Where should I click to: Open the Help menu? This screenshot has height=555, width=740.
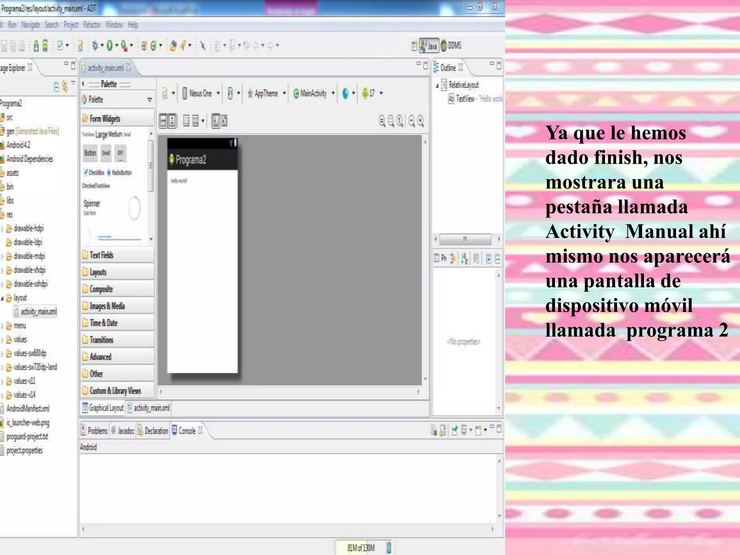click(x=133, y=25)
